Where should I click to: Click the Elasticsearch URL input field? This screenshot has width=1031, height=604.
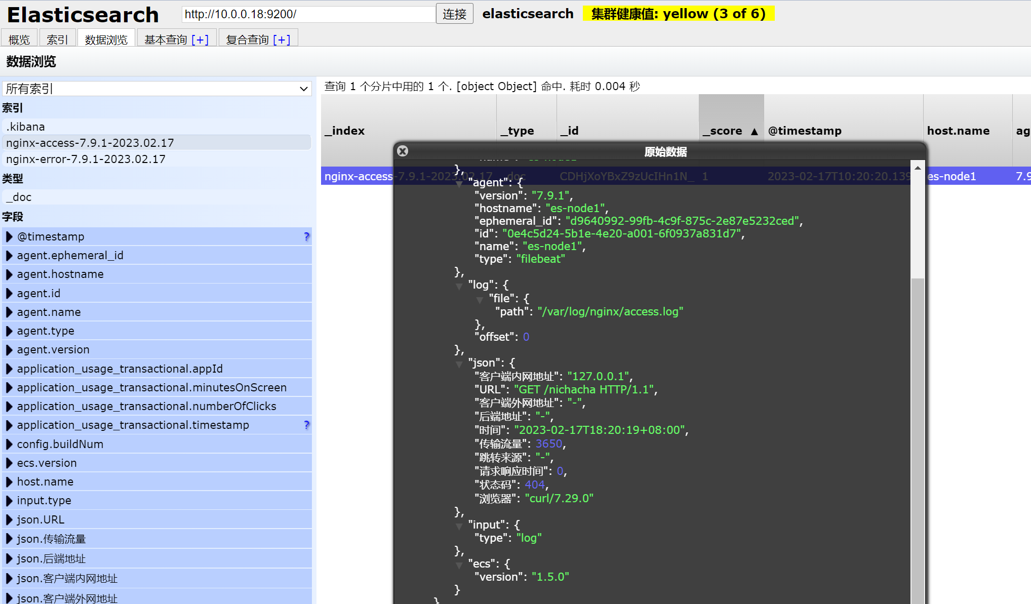pos(308,14)
